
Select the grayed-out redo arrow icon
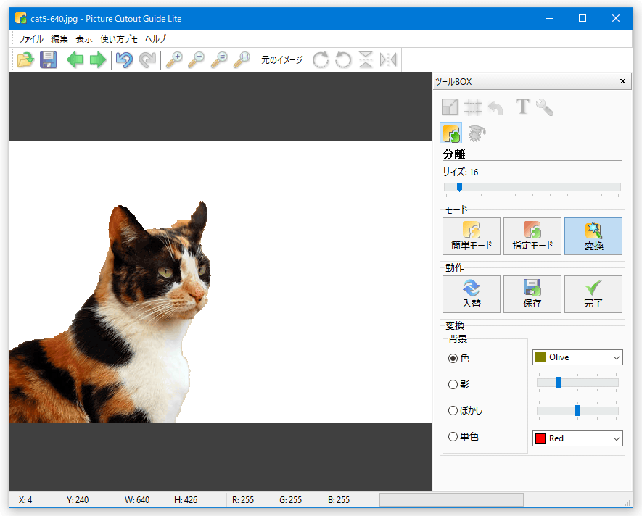click(x=147, y=59)
